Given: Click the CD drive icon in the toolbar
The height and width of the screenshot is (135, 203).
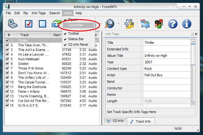Looking at the screenshot, I should coord(12,23).
